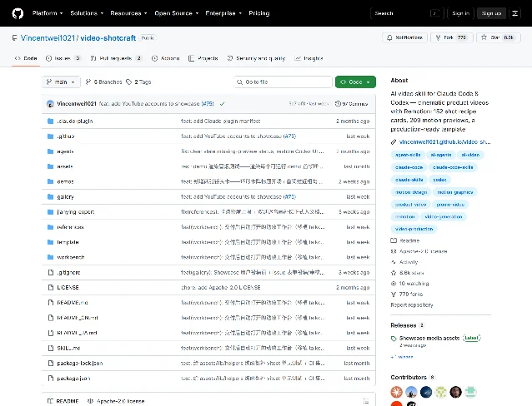Open the commit check status checkmark
This screenshot has height=406, width=532.
(223, 104)
